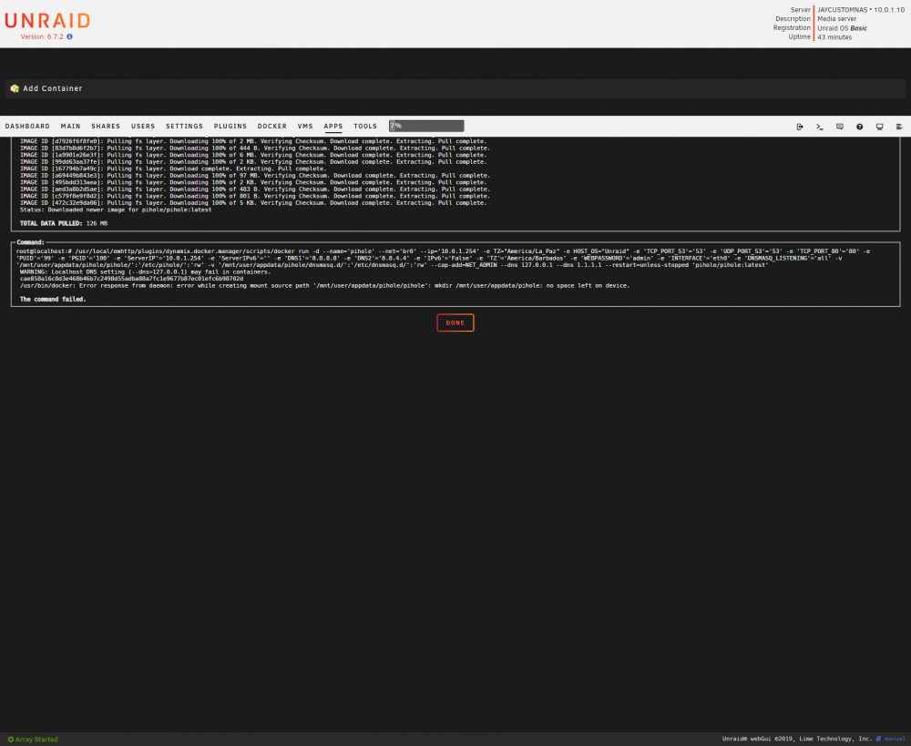Image resolution: width=911 pixels, height=746 pixels.
Task: Click the container hash line starting cae858a16c
Action: click(x=131, y=279)
